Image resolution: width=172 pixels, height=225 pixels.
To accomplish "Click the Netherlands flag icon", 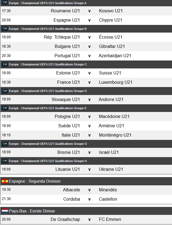I will click(5, 211).
